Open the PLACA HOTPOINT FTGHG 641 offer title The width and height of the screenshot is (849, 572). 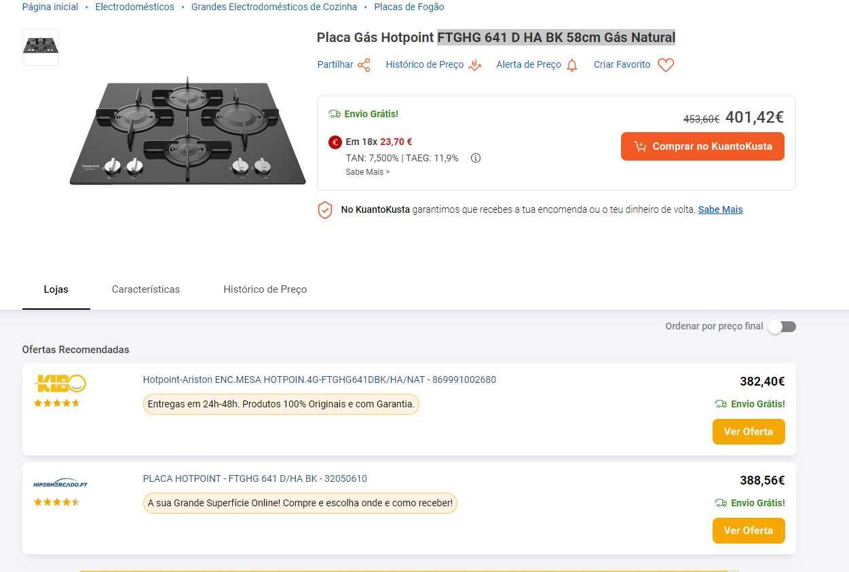255,478
